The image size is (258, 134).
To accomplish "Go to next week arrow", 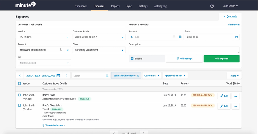I will tap(66, 76).
